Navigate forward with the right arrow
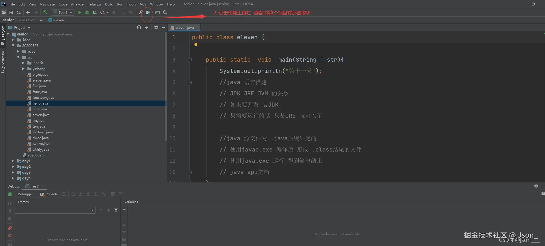The width and height of the screenshot is (545, 246). (36, 12)
